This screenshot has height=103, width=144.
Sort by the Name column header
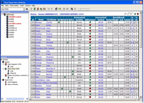41,19
